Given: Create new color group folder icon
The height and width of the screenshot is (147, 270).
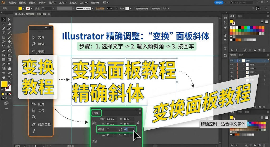Looking at the screenshot, I should [255, 50].
